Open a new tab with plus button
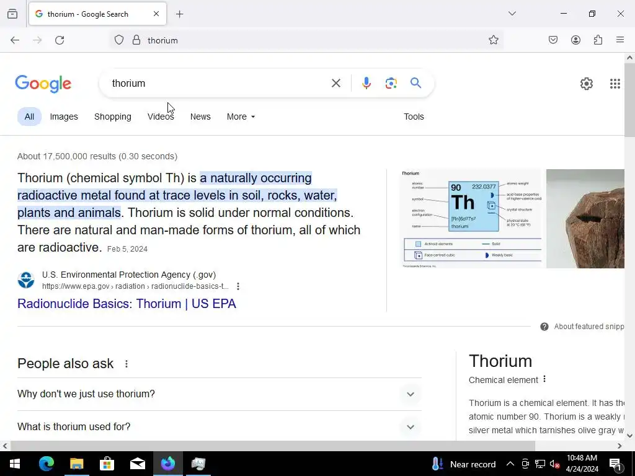 (179, 14)
